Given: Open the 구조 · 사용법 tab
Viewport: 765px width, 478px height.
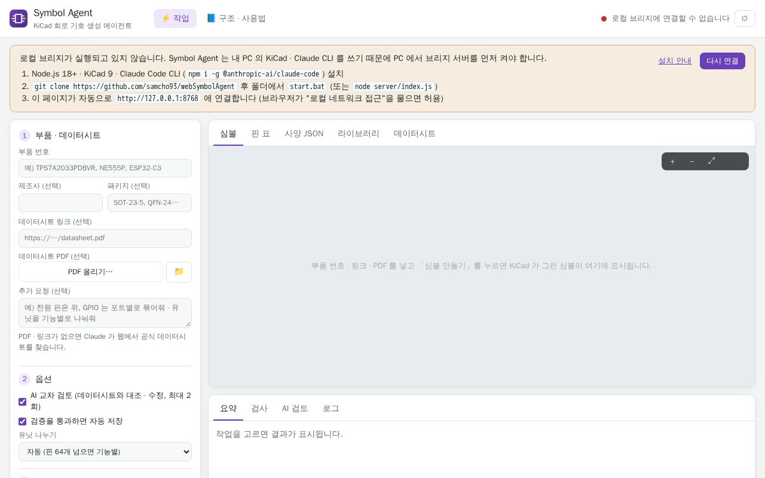Looking at the screenshot, I should [236, 19].
